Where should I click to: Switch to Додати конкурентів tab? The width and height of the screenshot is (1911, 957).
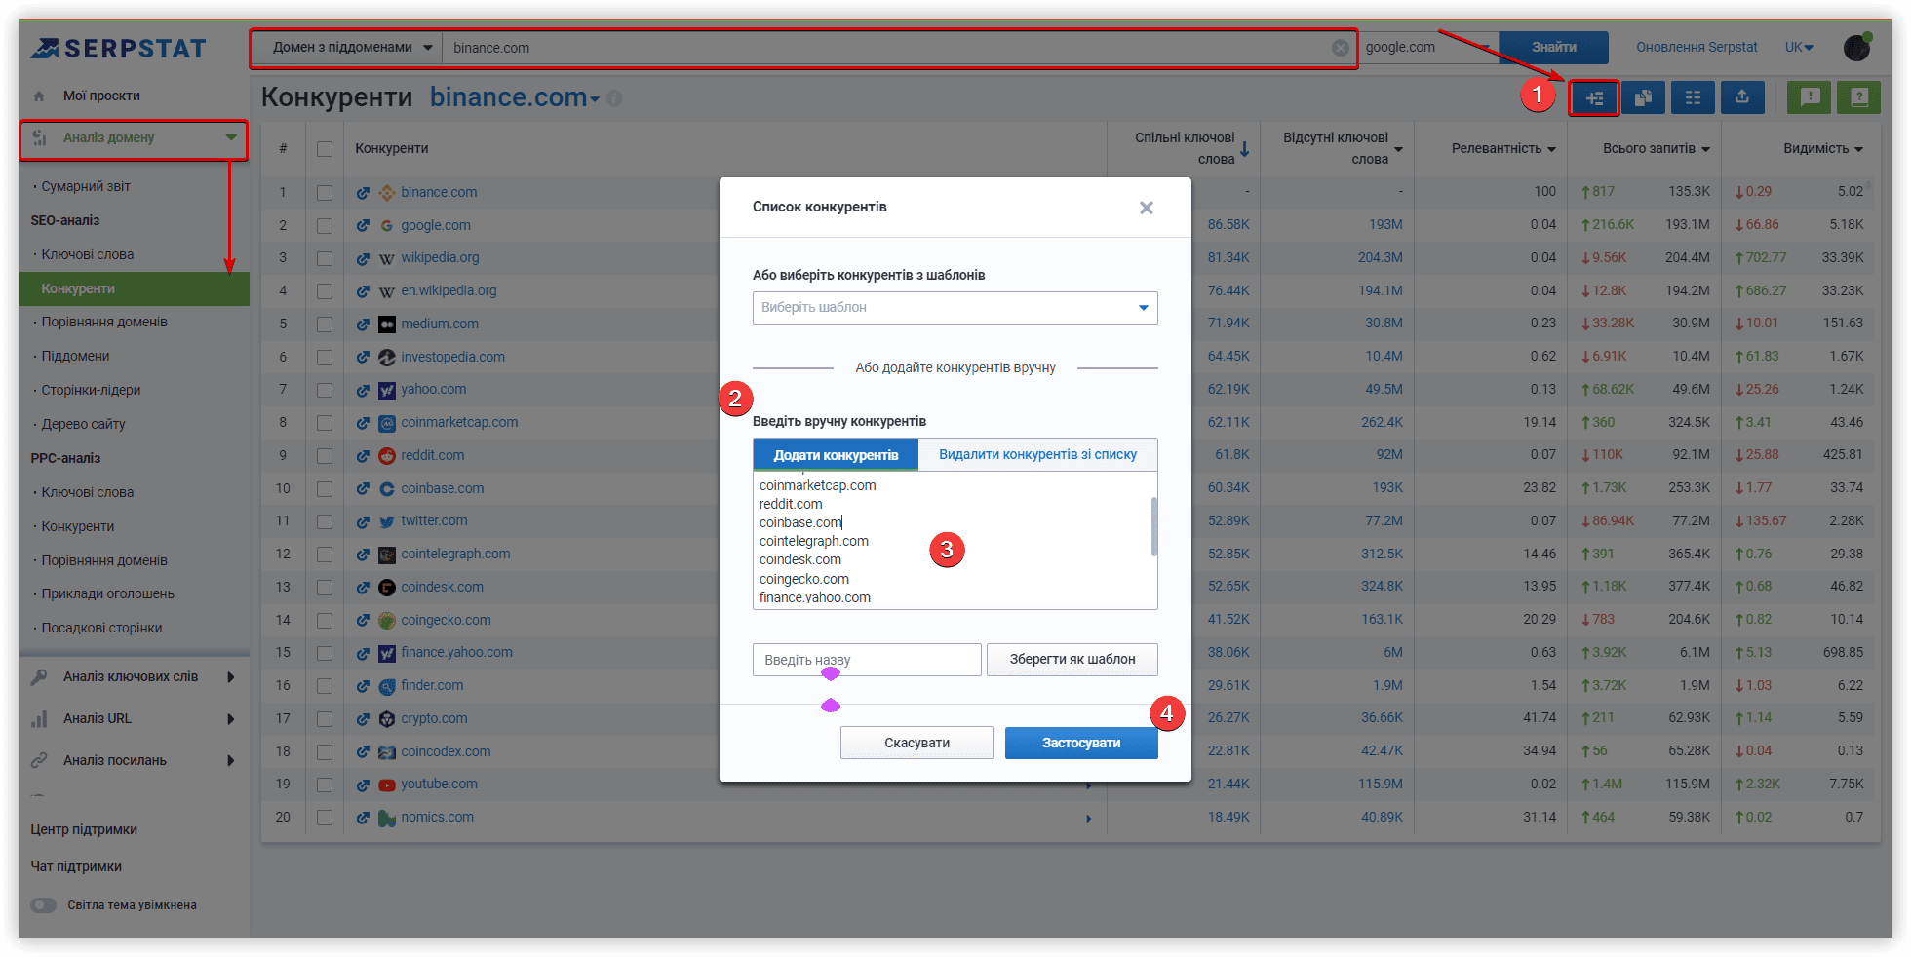[836, 455]
